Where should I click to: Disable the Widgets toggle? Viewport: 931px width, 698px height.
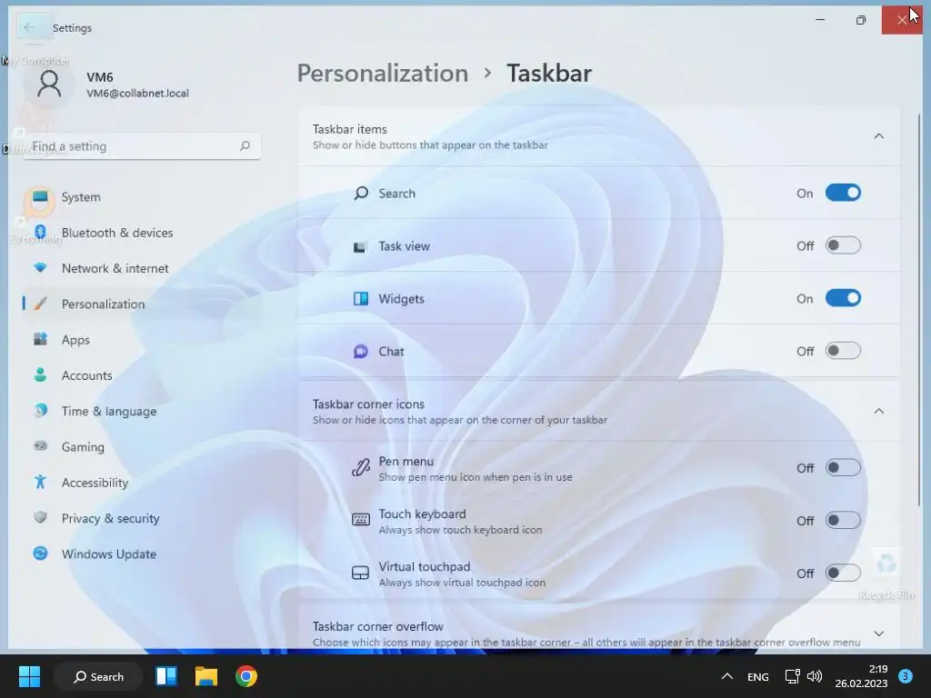[x=843, y=298]
